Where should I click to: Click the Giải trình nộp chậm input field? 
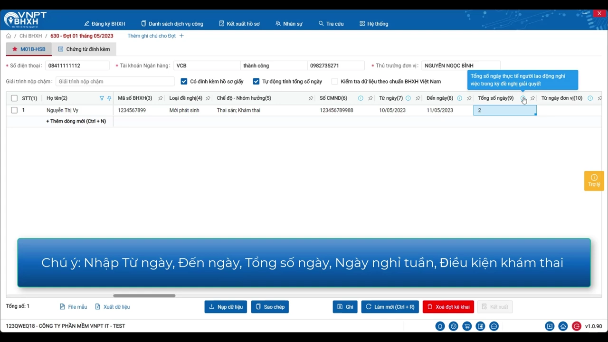pyautogui.click(x=115, y=82)
